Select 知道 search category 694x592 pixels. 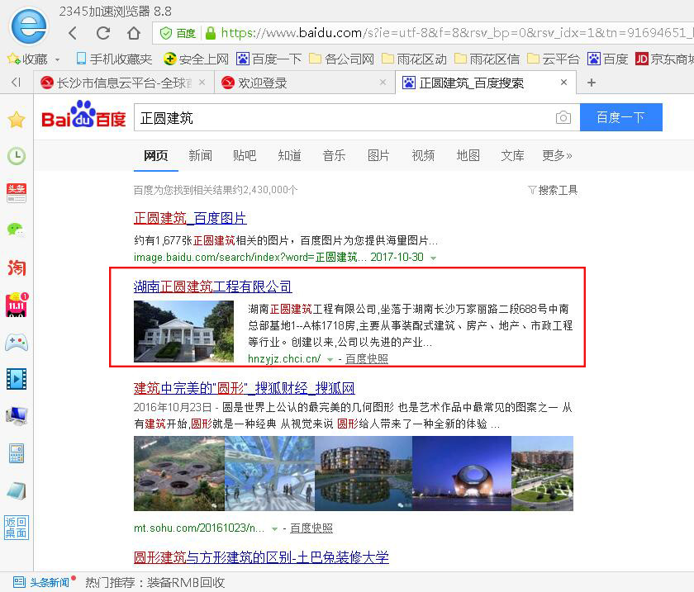point(289,155)
